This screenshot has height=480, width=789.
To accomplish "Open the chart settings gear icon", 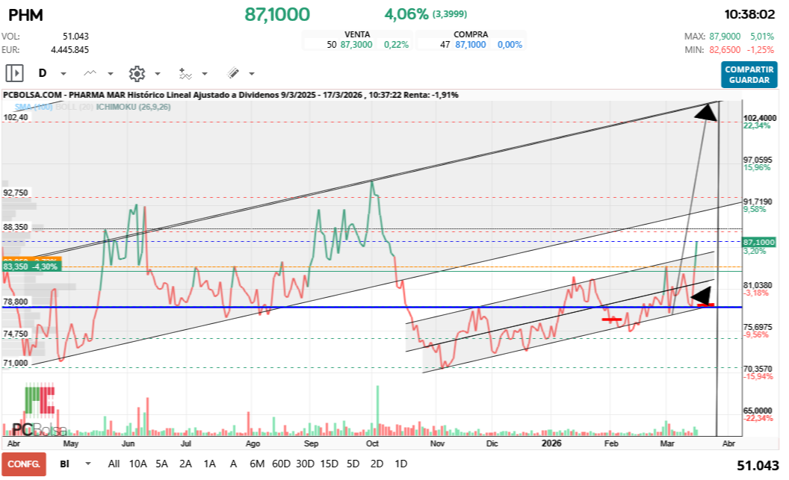I will [137, 73].
